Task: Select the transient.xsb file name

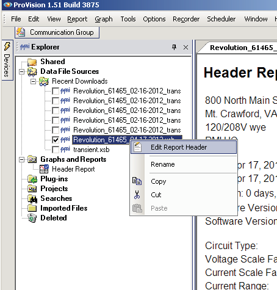Action: (92, 150)
